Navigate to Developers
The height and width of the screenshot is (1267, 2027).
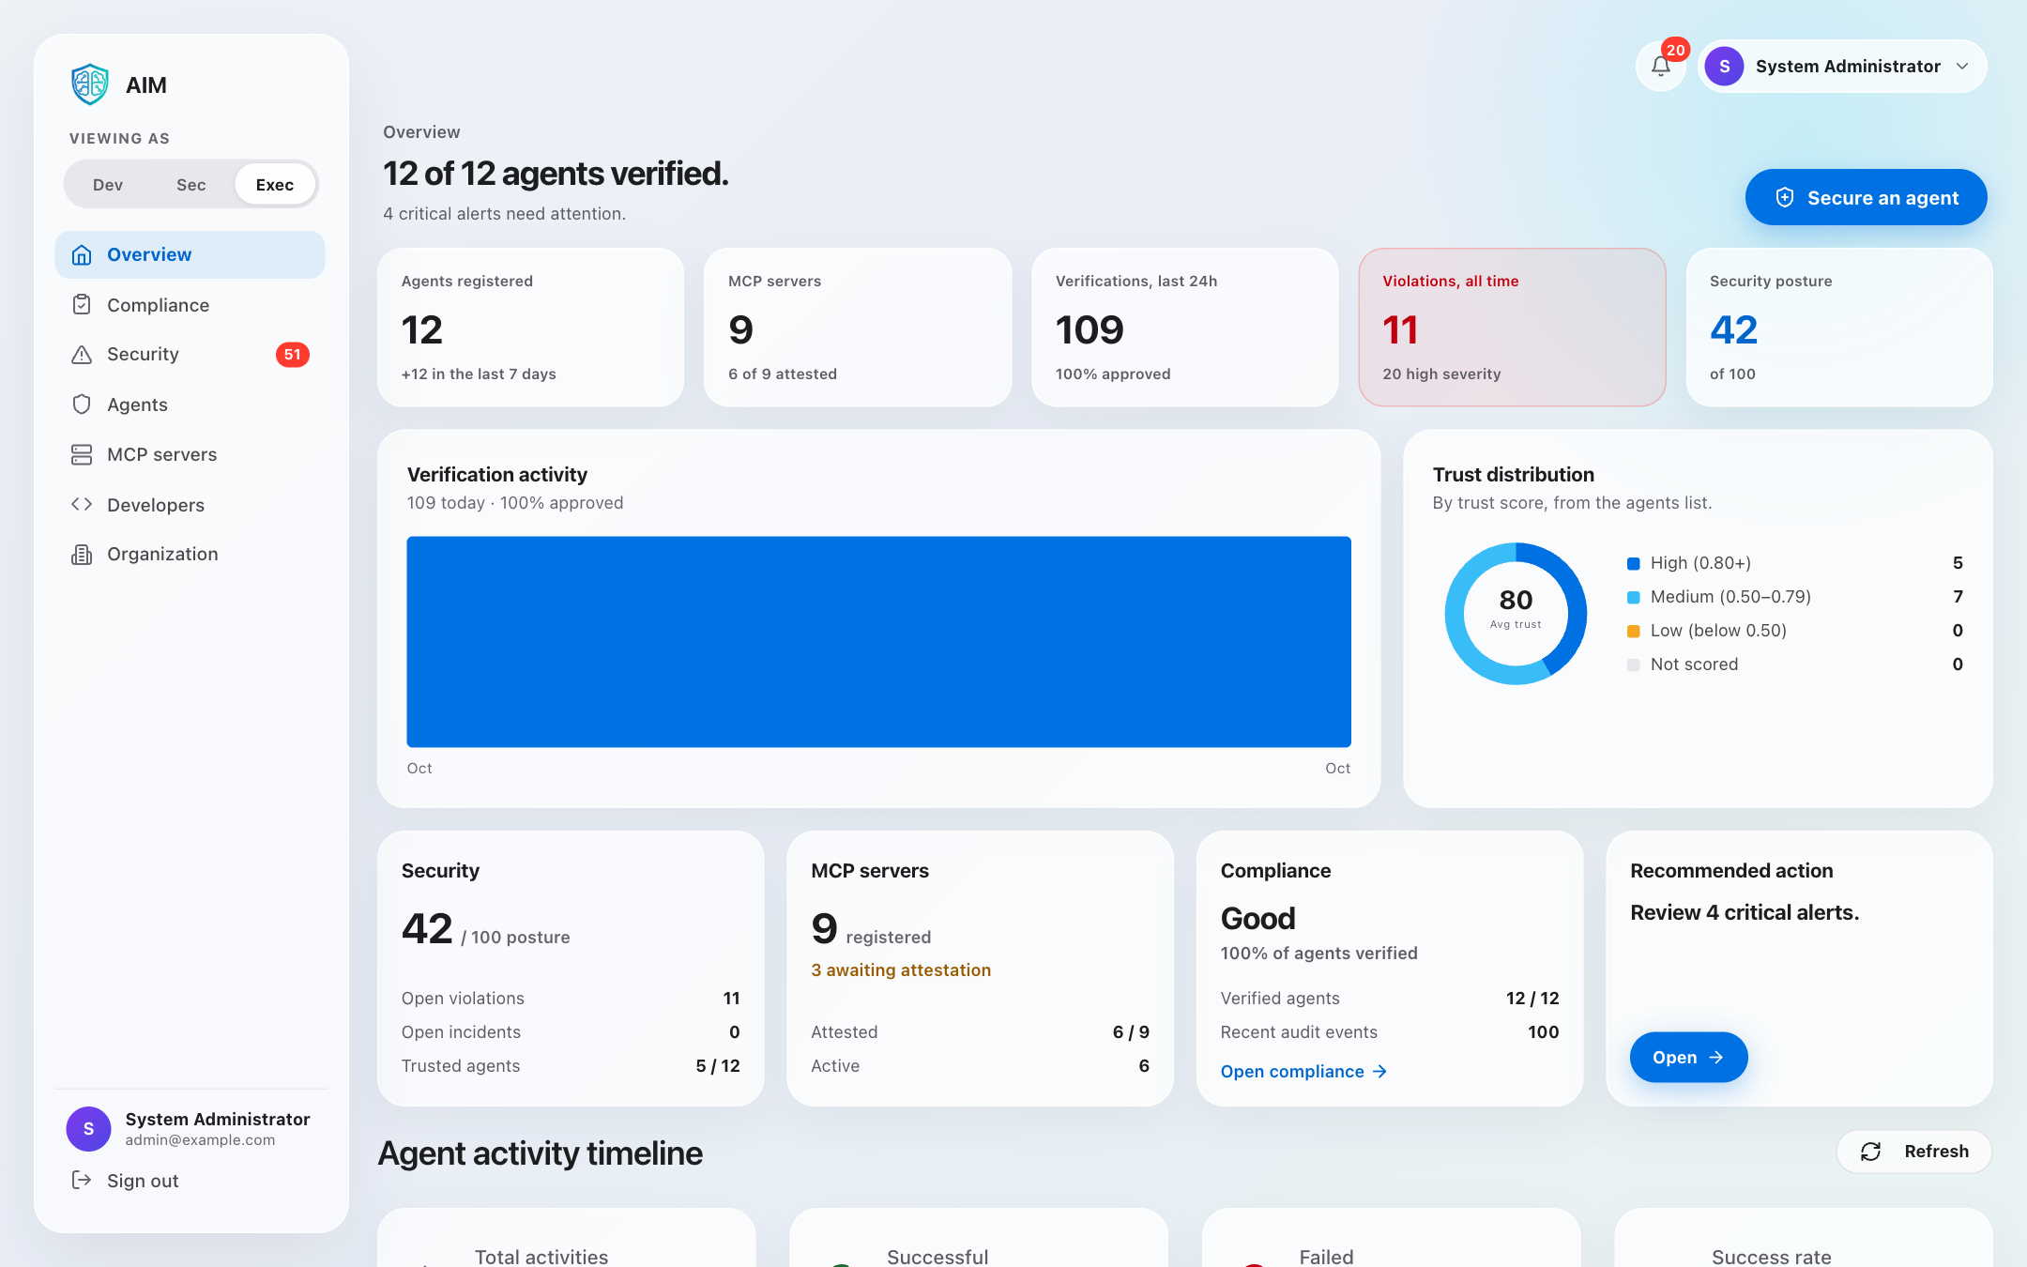[190, 505]
